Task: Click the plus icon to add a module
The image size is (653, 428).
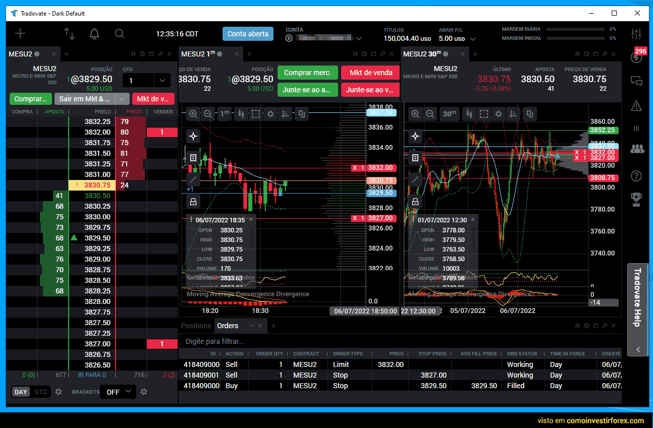Action: click(x=20, y=34)
